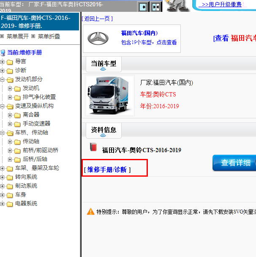256x257 pixels.
Task: Click the 厂家:福田汽车(国内) text
Action: tap(166, 82)
